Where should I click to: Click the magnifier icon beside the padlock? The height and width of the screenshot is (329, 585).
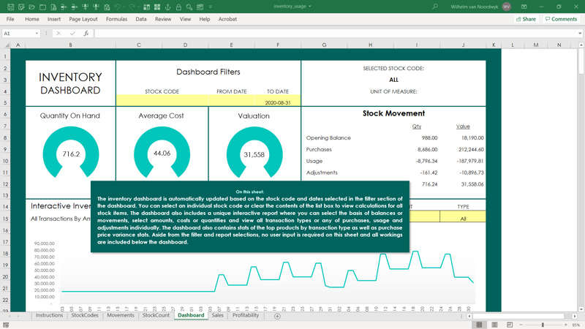pos(189,7)
